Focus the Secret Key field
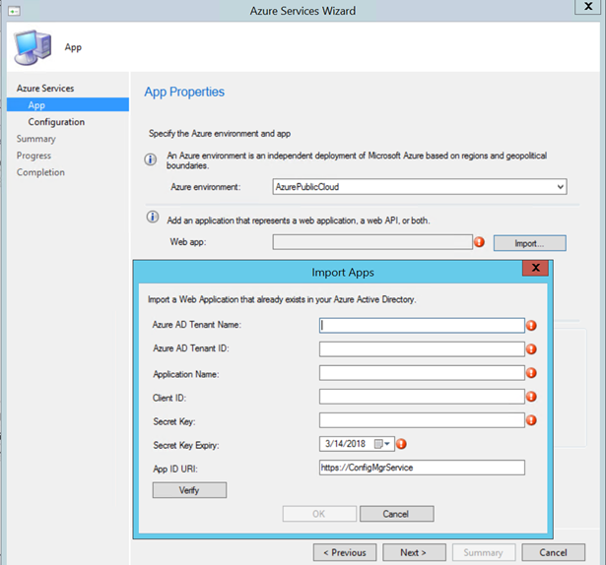606x565 pixels. [x=422, y=420]
